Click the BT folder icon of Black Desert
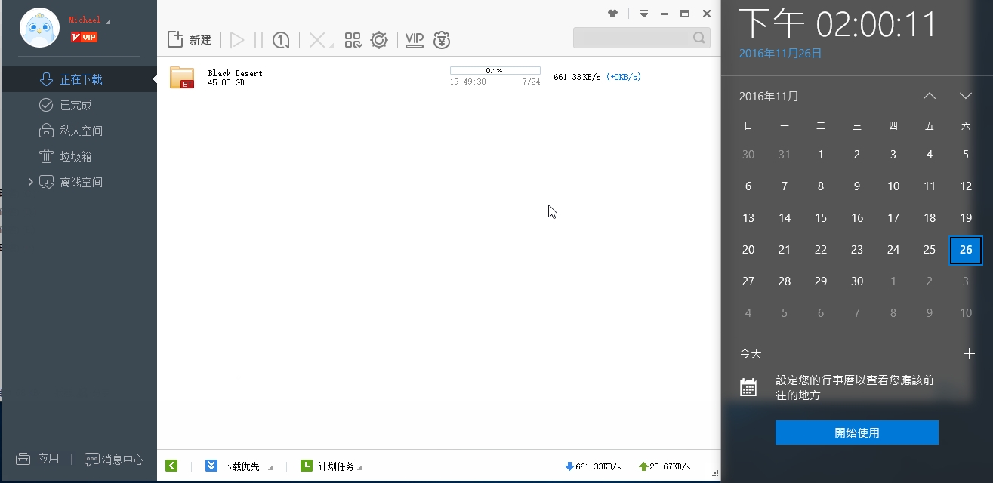The image size is (993, 483). (x=182, y=78)
